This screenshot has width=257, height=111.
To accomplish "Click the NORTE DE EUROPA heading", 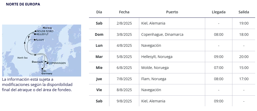I will [23, 4].
